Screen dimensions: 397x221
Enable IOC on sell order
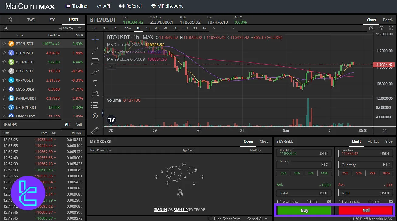371,202
